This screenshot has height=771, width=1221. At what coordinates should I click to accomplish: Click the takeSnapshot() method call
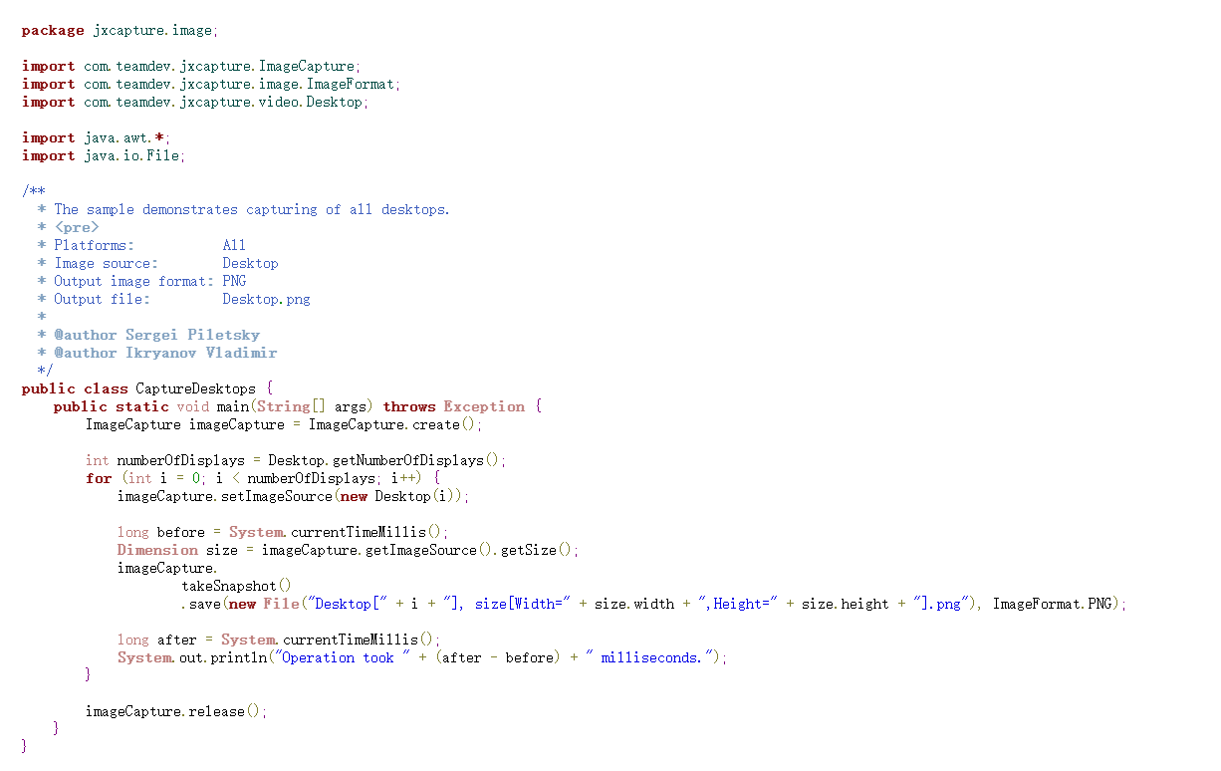point(236,586)
